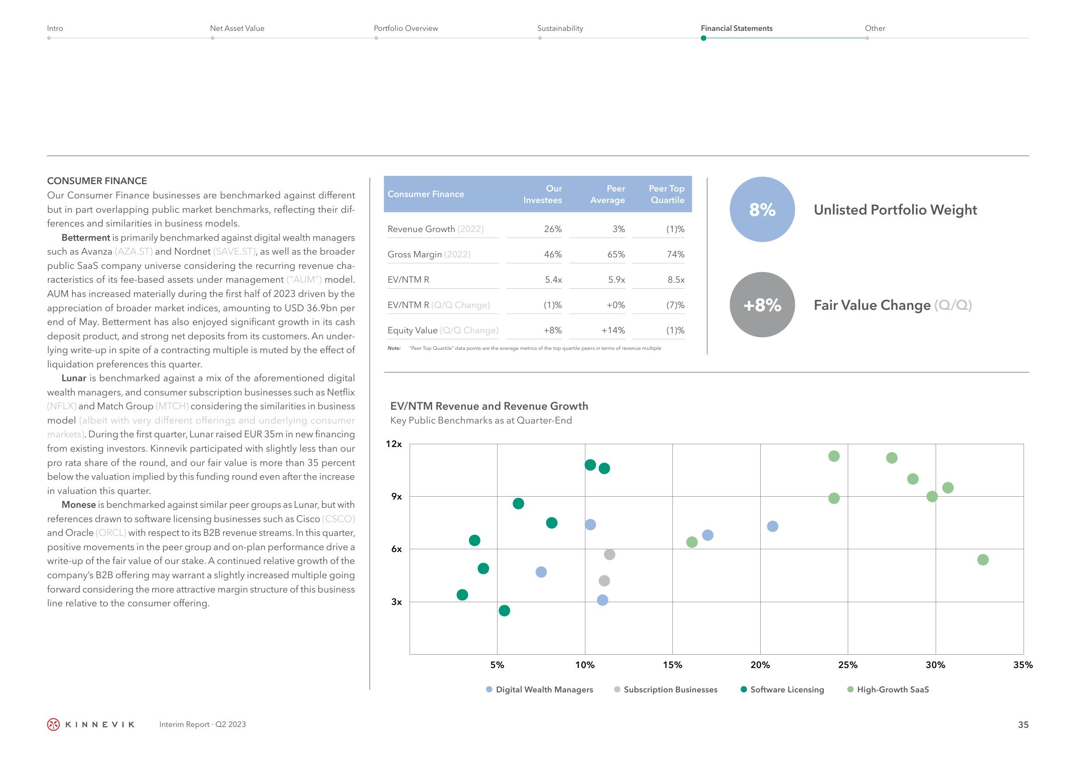Select the Gross Margin (2022) row label

click(429, 254)
